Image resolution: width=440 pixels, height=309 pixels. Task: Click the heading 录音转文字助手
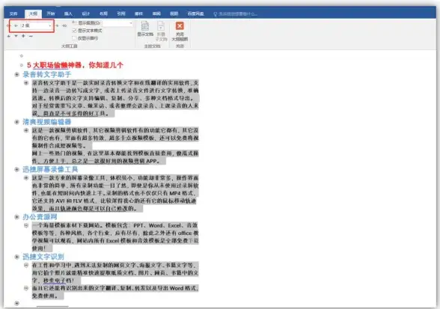coord(47,74)
